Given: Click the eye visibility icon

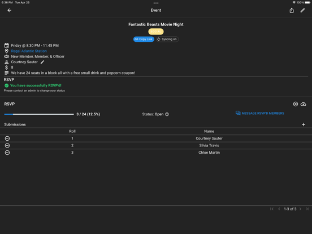Looking at the screenshot, I should click(7, 57).
